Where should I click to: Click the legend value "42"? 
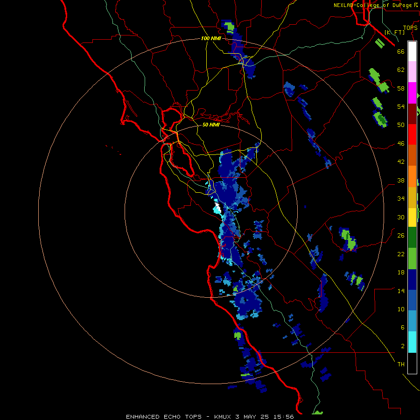click(x=401, y=162)
